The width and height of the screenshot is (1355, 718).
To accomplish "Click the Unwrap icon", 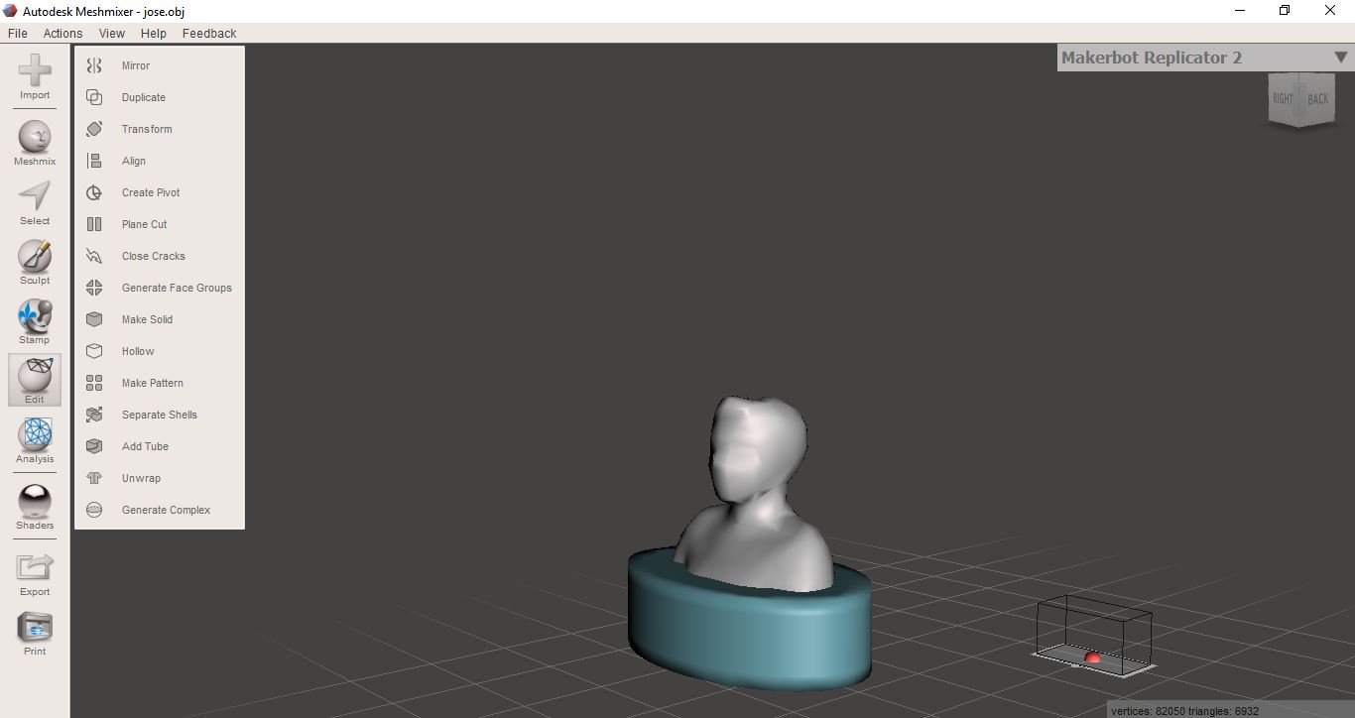I will (94, 478).
